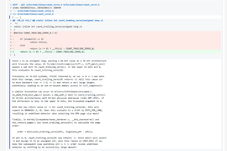Click the removed "if (sizeof(x) == 4)" line

coord(31,39)
